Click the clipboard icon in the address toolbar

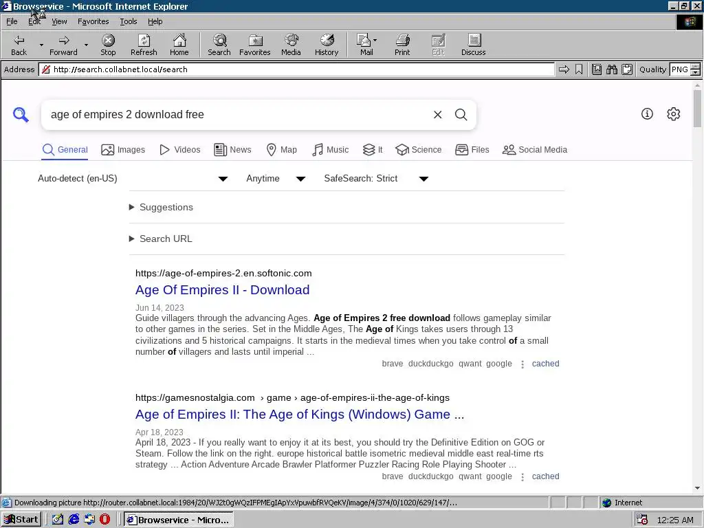[x=627, y=69]
